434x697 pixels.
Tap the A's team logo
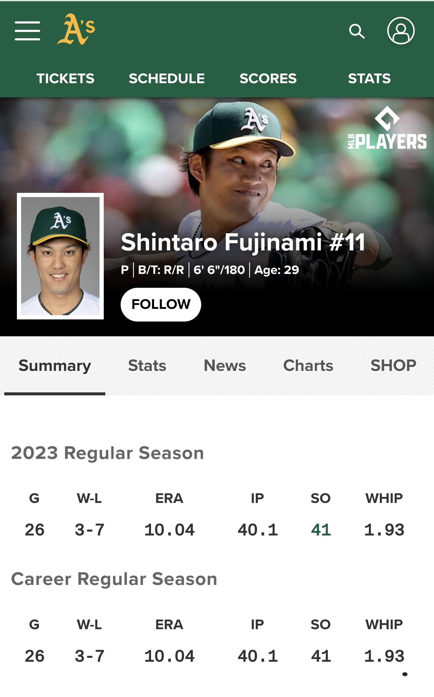pyautogui.click(x=76, y=29)
